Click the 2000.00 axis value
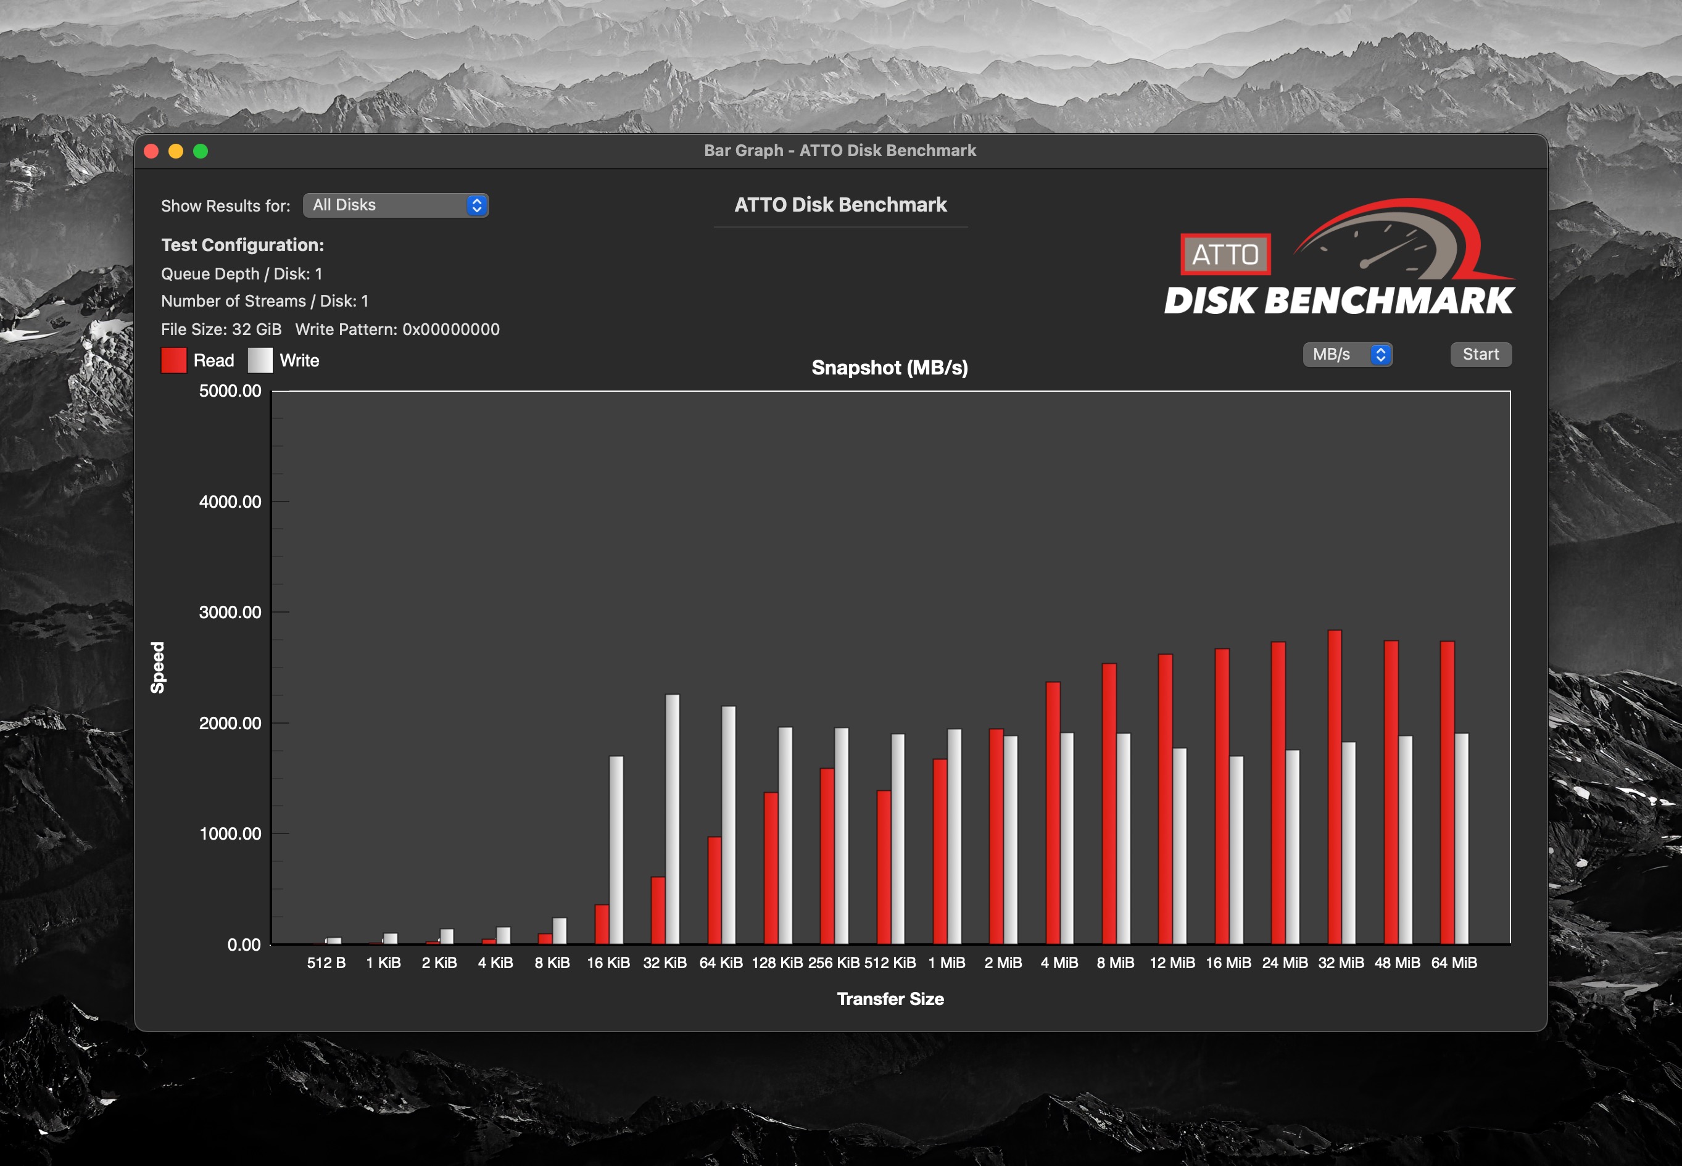This screenshot has height=1166, width=1682. point(230,723)
